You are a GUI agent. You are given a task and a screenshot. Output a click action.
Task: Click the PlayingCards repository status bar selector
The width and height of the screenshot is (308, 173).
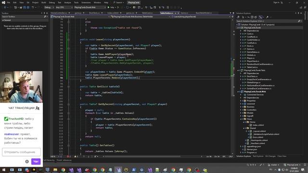pos(292,165)
